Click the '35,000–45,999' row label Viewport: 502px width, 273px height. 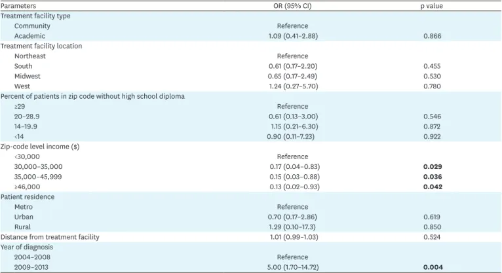38,177
